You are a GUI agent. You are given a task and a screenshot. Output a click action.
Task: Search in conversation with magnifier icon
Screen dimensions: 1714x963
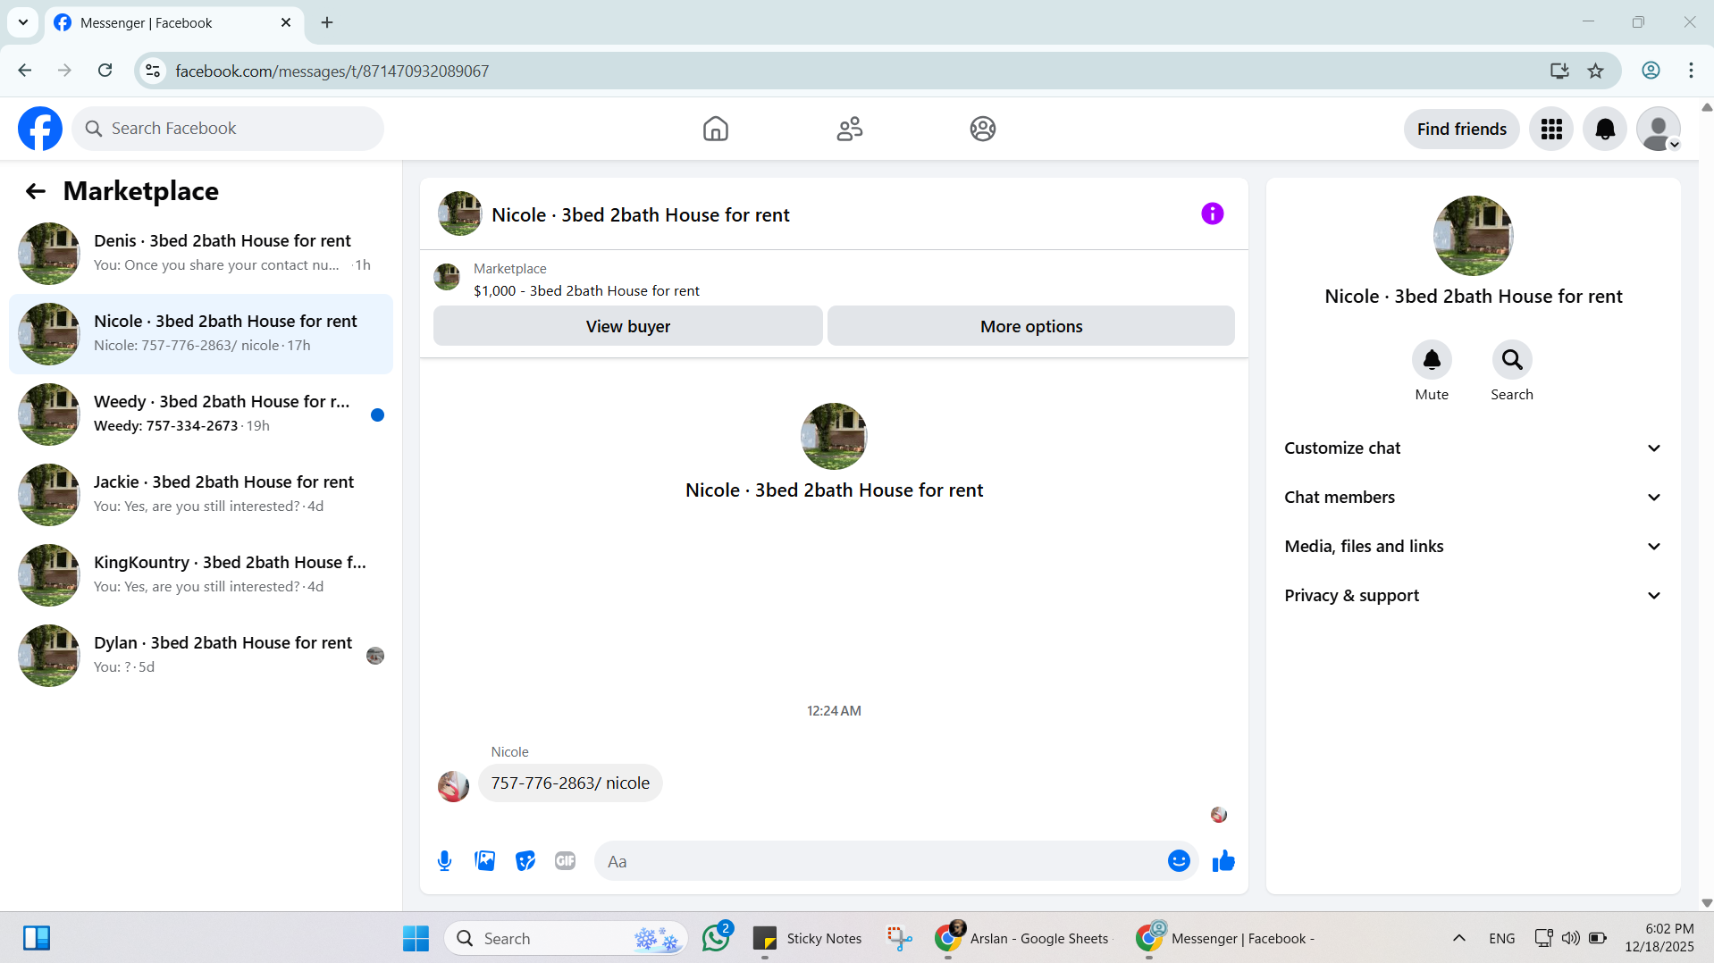(x=1512, y=360)
